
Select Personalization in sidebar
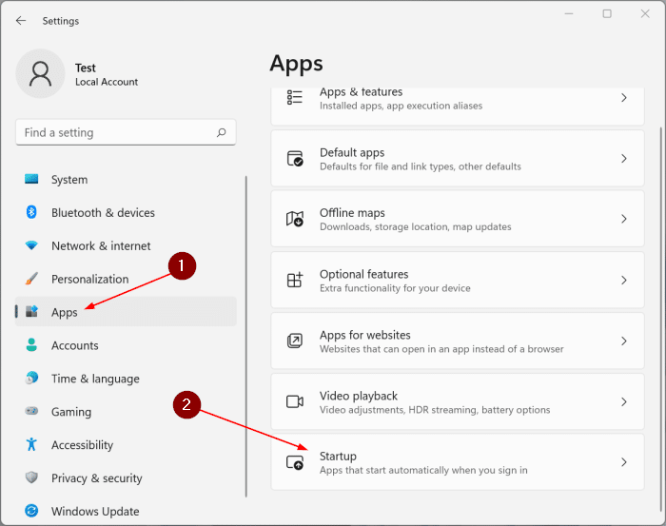pyautogui.click(x=126, y=279)
